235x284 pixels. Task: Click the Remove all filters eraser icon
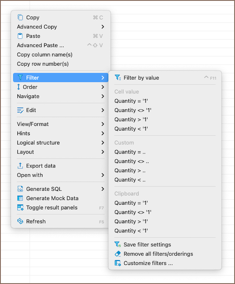click(118, 254)
